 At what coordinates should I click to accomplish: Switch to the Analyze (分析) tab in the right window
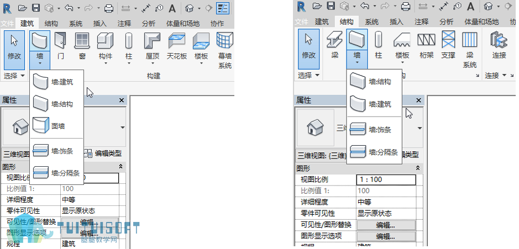tap(446, 22)
